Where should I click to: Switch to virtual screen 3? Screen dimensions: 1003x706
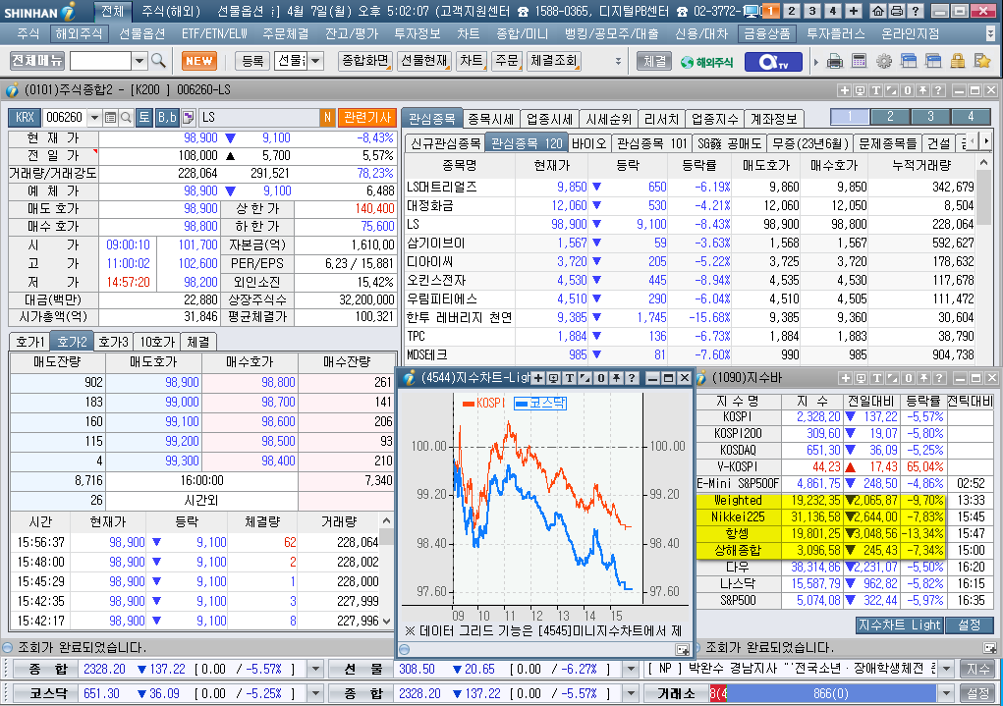pos(812,11)
